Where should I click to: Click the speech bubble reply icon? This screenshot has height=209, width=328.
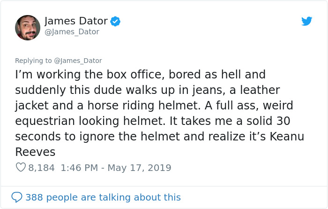pyautogui.click(x=17, y=197)
